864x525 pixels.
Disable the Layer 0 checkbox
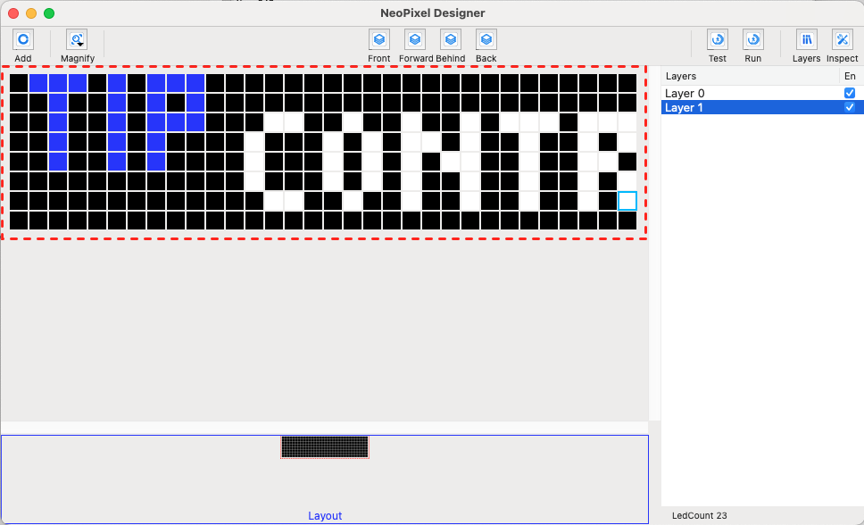pos(850,93)
